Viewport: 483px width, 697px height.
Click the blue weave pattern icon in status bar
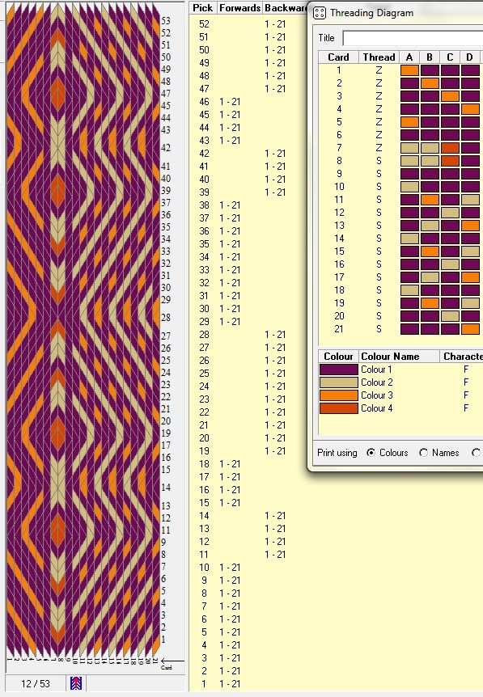point(76,682)
